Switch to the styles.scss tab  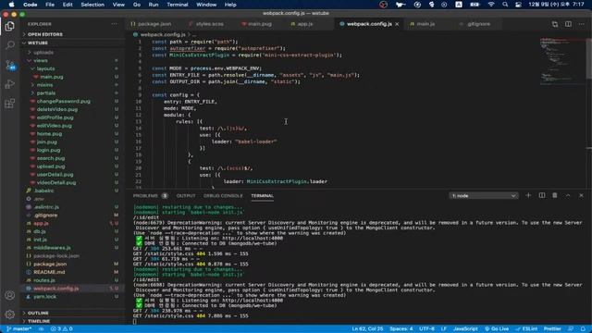209,24
